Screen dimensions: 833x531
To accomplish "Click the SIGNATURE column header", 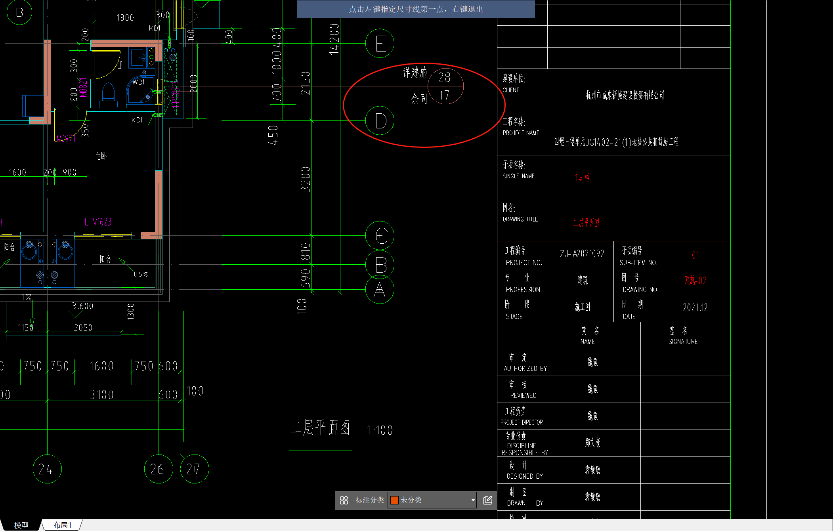I will point(683,342).
